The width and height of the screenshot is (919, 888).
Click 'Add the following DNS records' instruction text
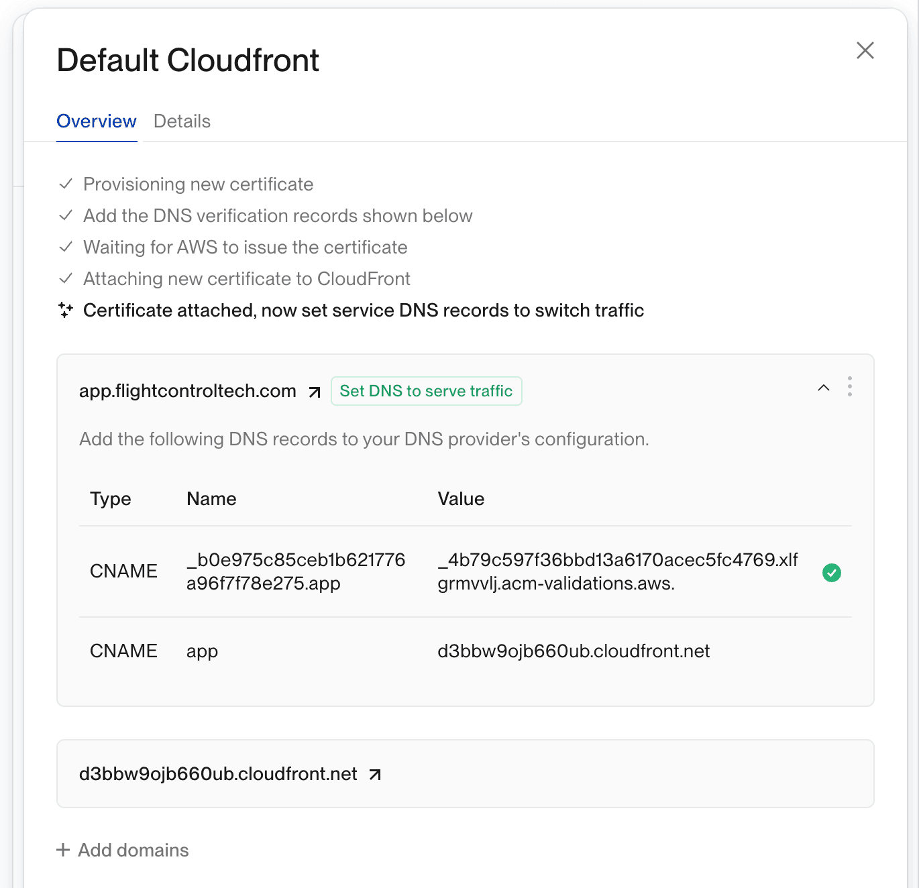[364, 439]
